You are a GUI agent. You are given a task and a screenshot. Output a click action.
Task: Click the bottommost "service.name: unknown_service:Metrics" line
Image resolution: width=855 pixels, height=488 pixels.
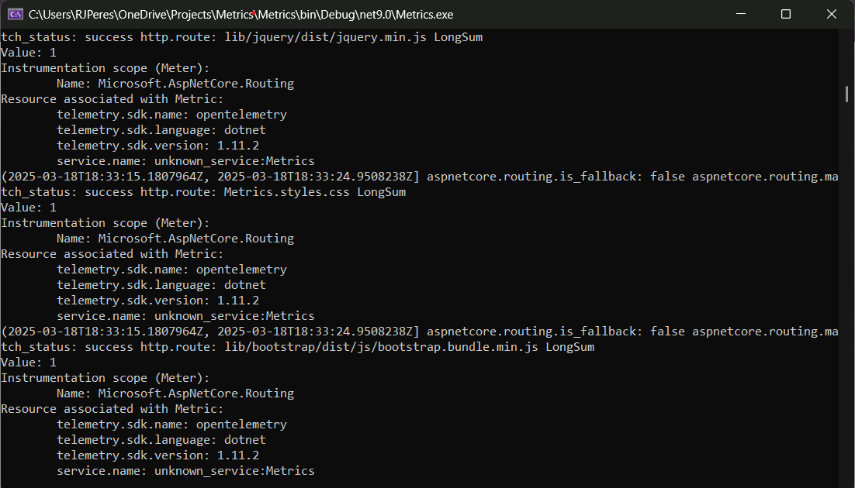pos(185,471)
